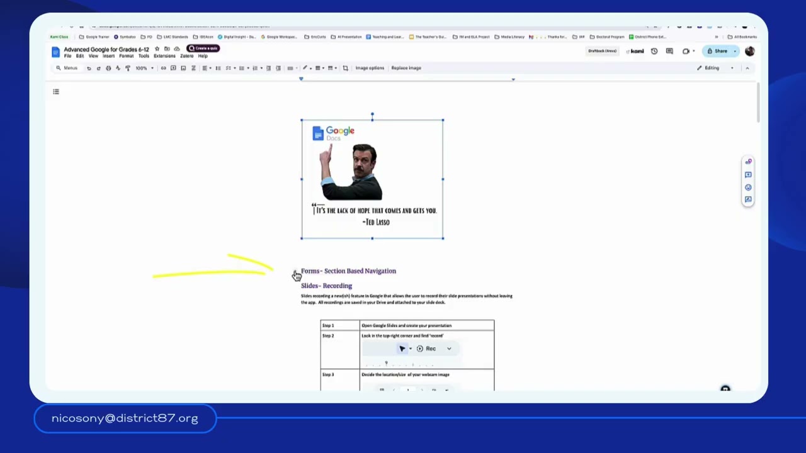Open the Doctoral Program bookmark folder
This screenshot has height=453, width=806.
point(608,37)
